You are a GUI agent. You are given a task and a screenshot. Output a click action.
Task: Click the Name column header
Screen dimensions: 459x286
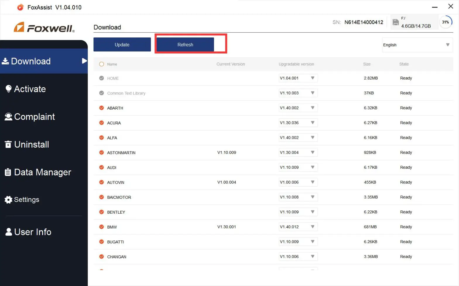pos(112,64)
